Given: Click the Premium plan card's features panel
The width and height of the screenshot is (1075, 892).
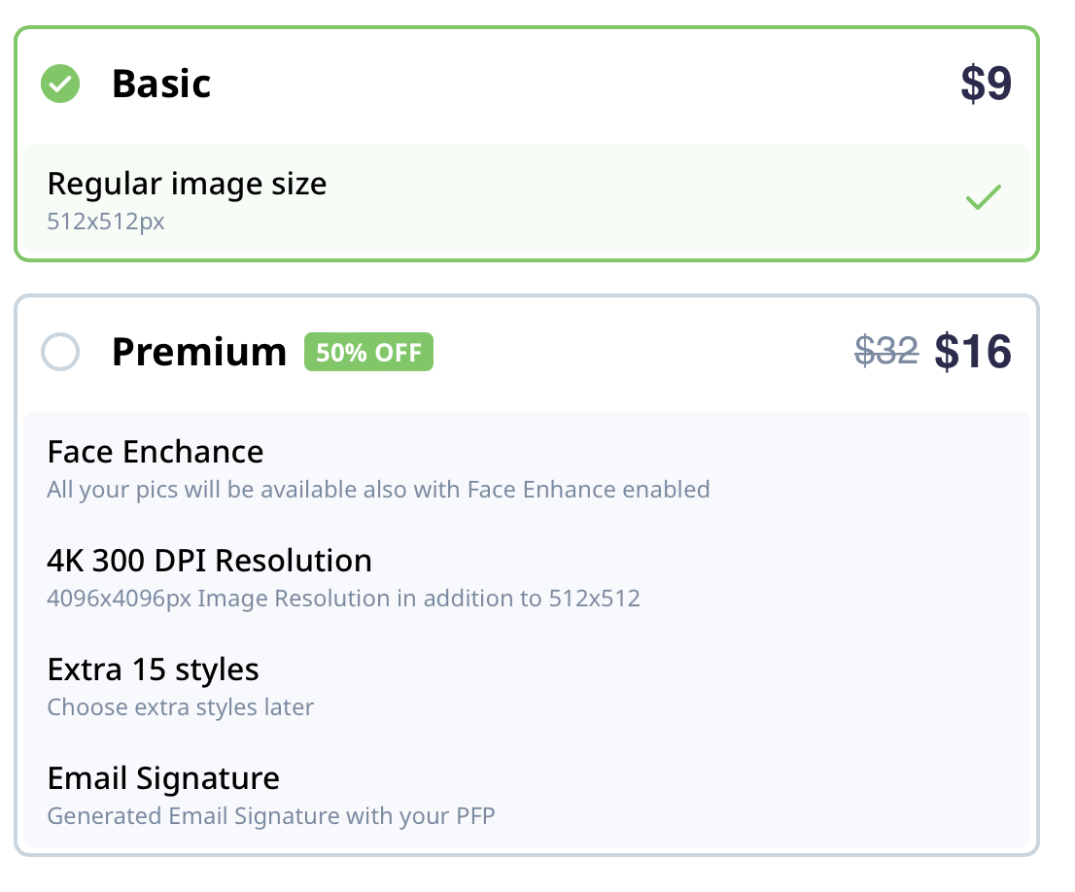Looking at the screenshot, I should [527, 630].
